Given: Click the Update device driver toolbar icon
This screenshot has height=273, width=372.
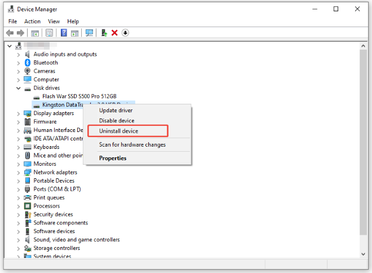Looking at the screenshot, I should tap(104, 33).
